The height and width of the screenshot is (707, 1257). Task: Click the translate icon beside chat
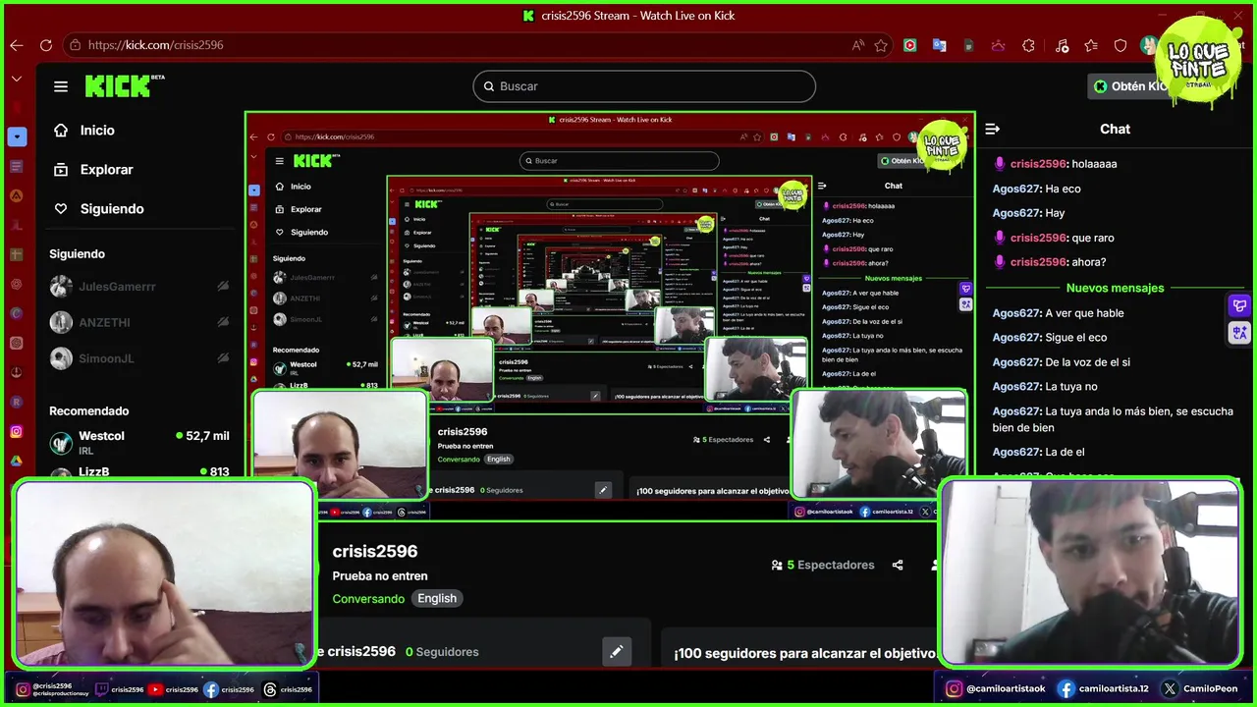pos(1239,333)
